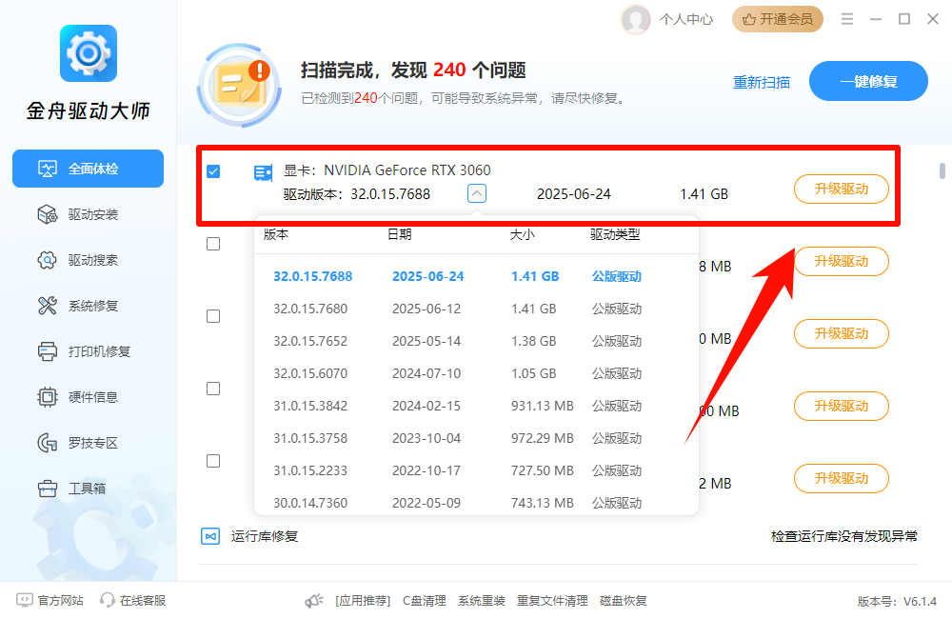Open the hamburger menu at top right
The image size is (952, 619).
click(x=848, y=17)
